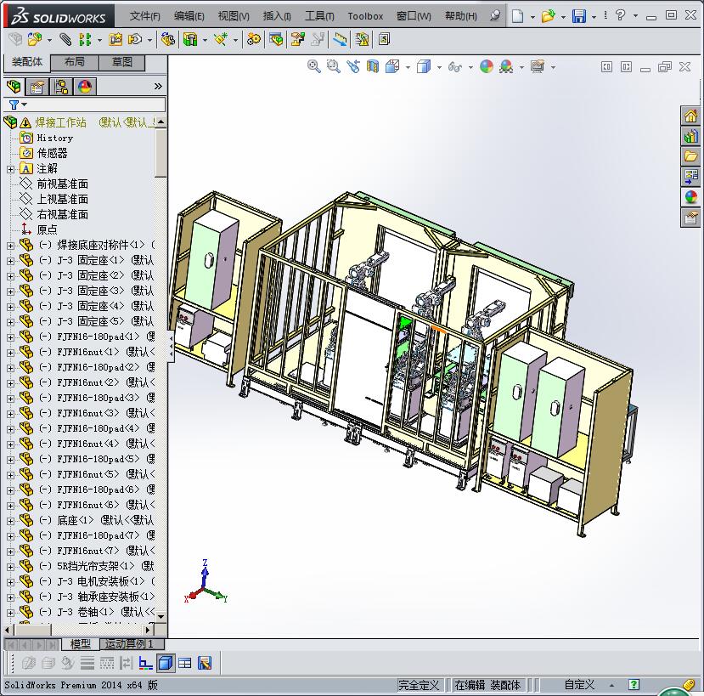Select the 模型 tab at bottom
The width and height of the screenshot is (704, 696).
pyautogui.click(x=81, y=644)
